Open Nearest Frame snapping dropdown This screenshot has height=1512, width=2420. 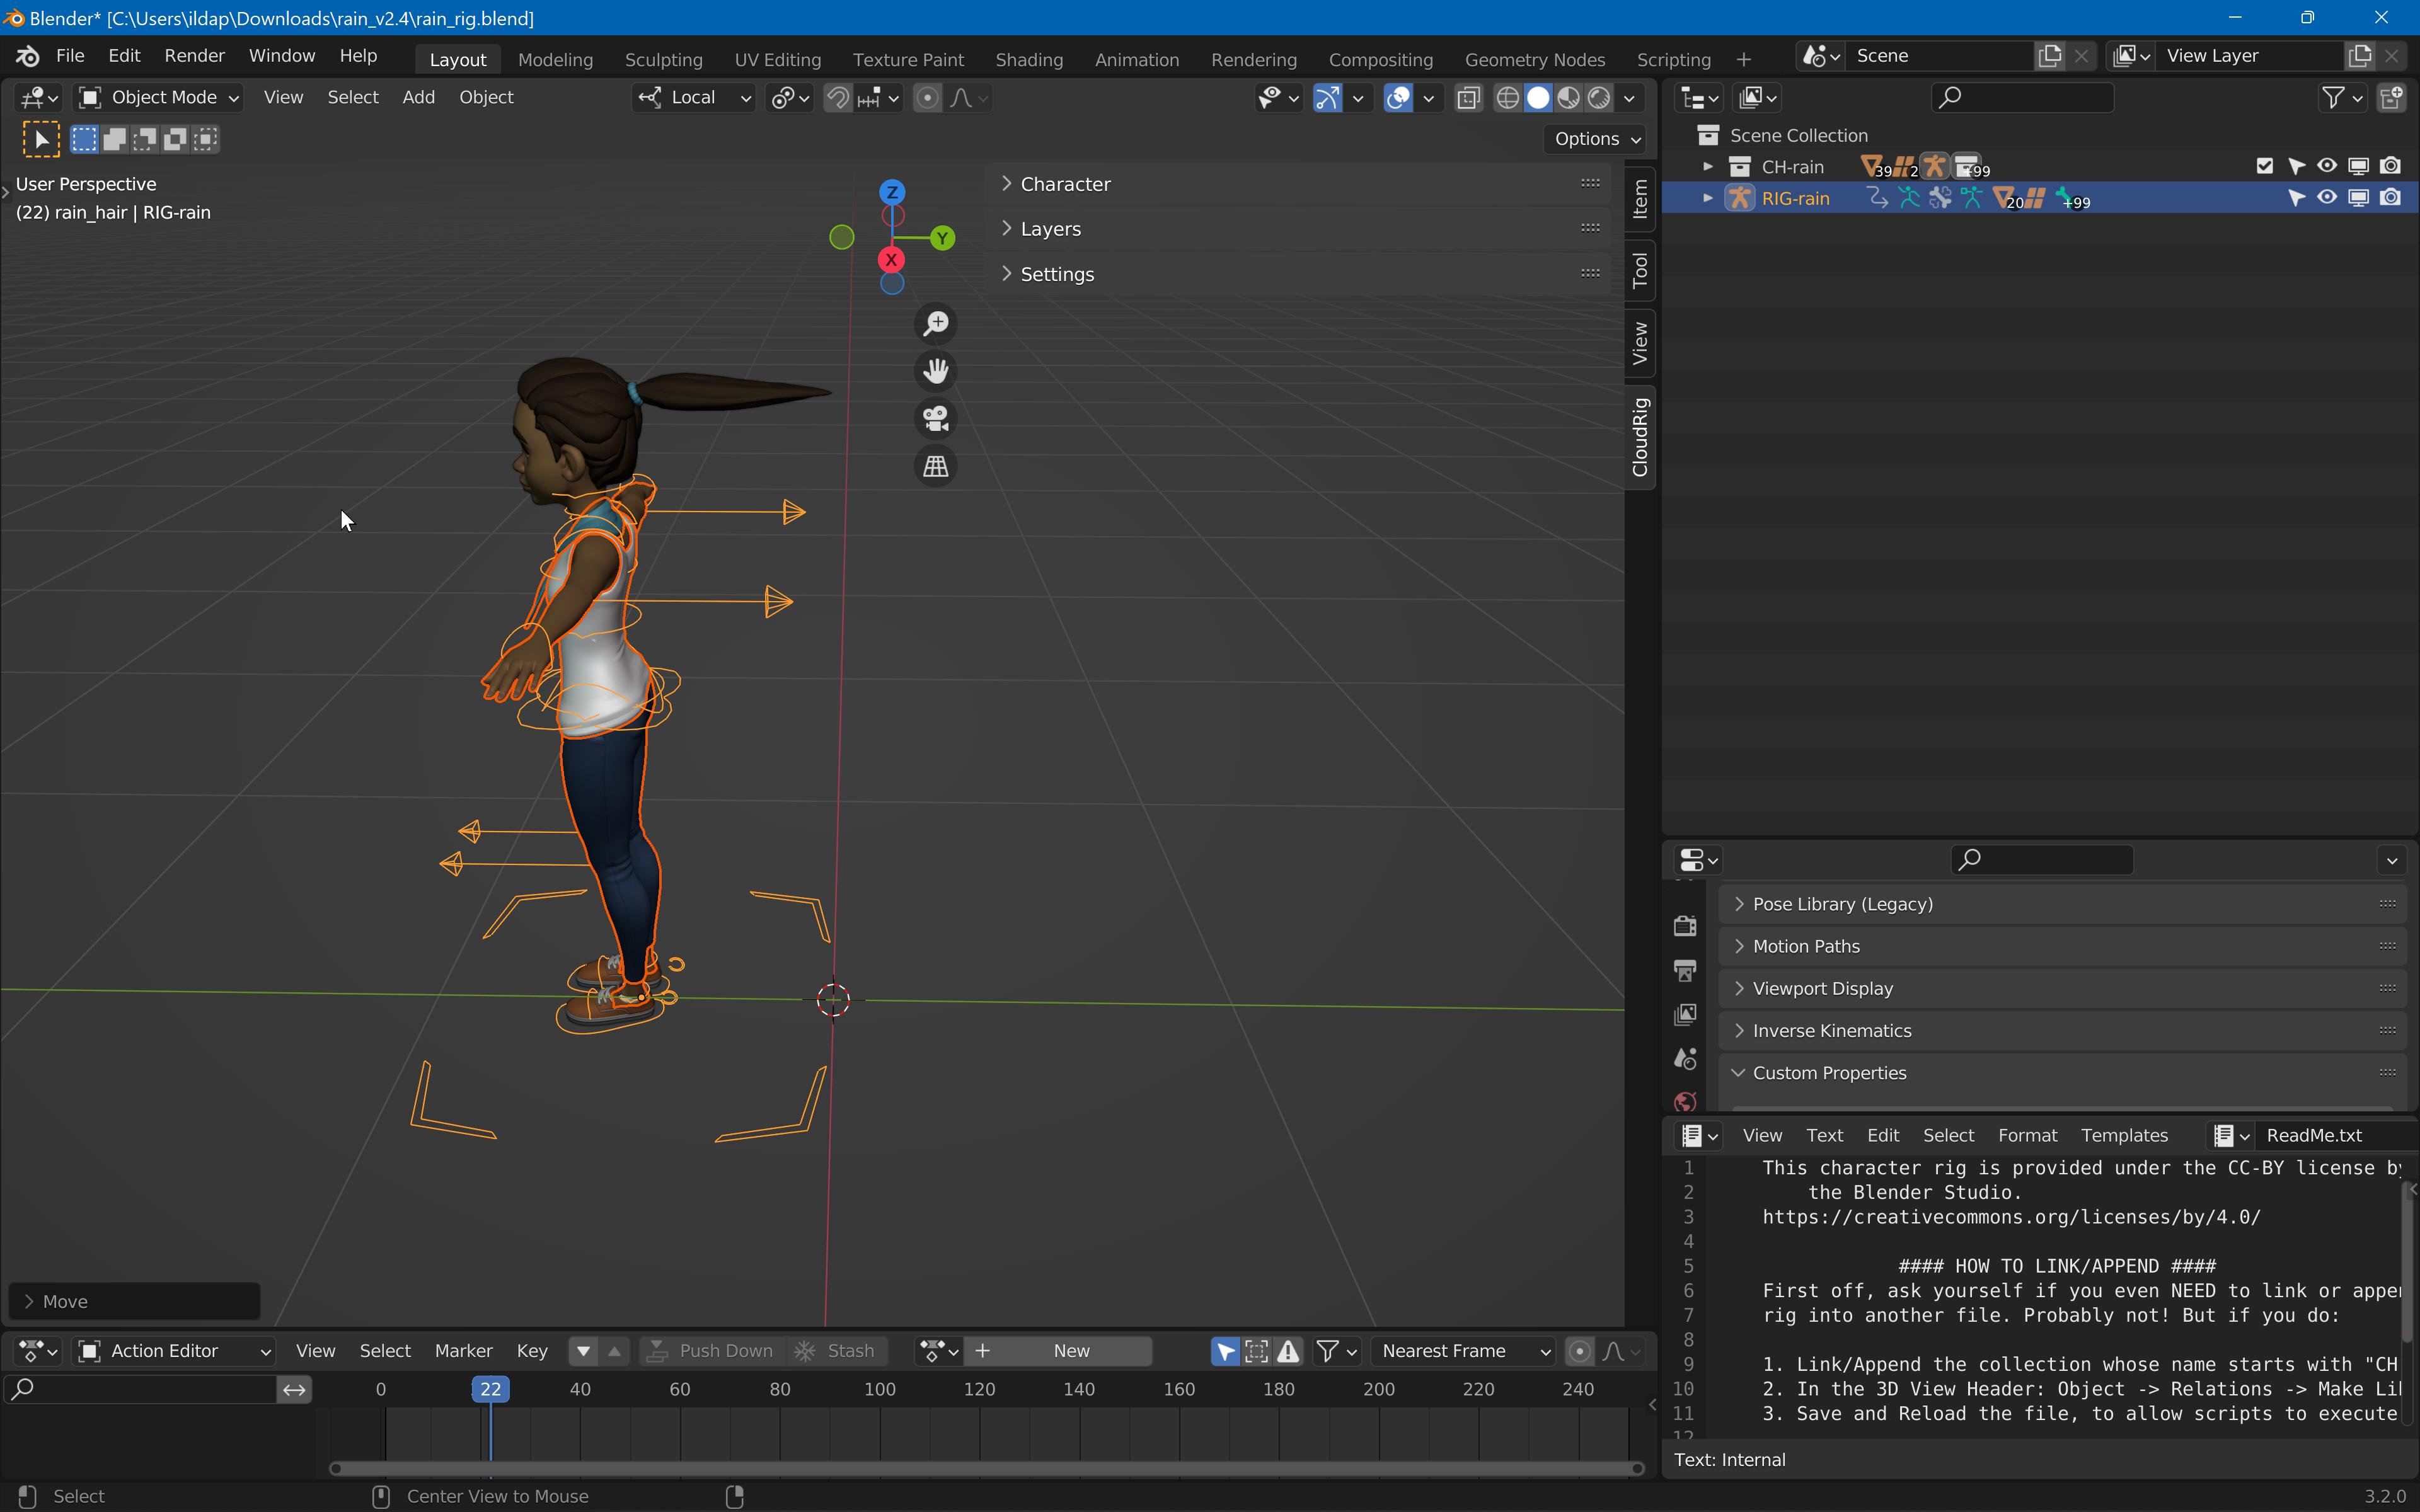[x=1463, y=1352]
